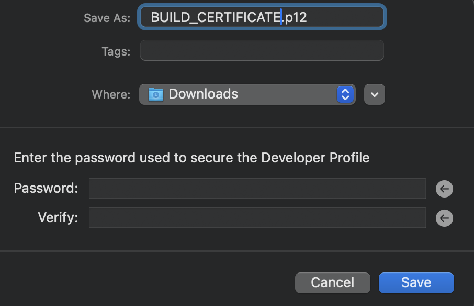The image size is (474, 306).
Task: Expand the save dialog with chevron button
Action: (x=375, y=94)
